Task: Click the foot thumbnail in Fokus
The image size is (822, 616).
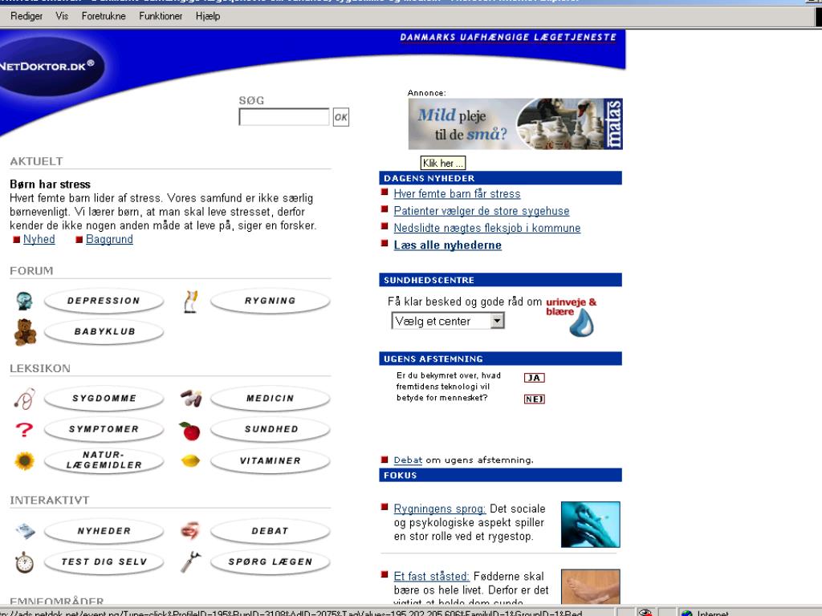Action: pyautogui.click(x=590, y=586)
